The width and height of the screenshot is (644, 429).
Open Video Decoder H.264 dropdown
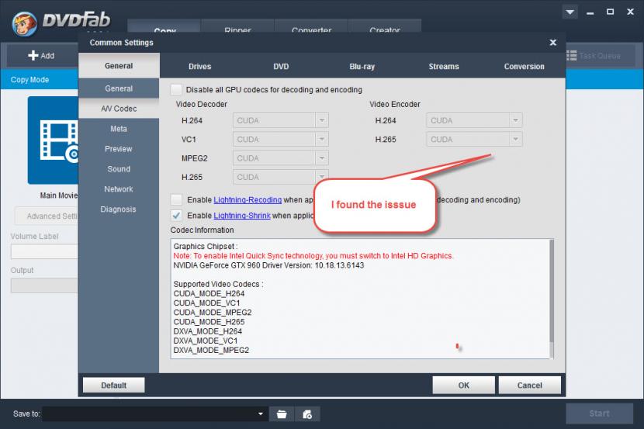pos(281,120)
